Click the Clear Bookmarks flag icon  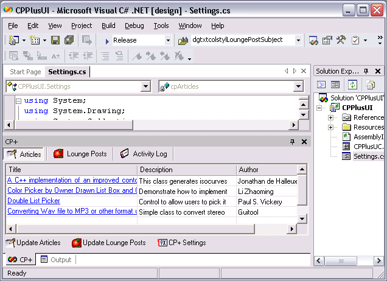tap(179, 56)
